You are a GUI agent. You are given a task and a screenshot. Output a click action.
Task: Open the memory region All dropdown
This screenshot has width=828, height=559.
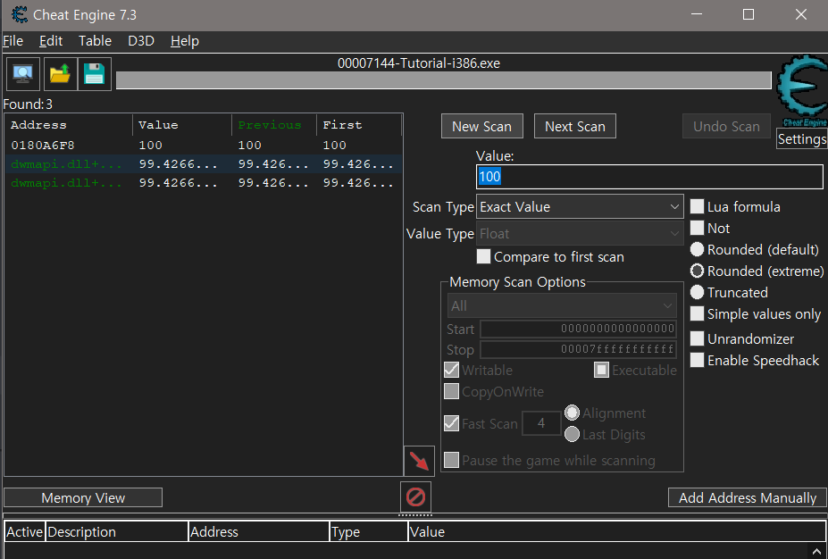561,305
